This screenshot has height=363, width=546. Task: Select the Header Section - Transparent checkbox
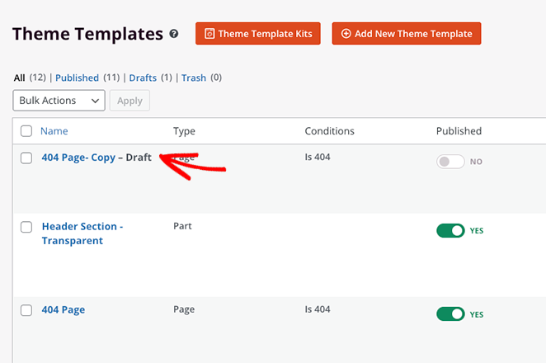(x=26, y=227)
